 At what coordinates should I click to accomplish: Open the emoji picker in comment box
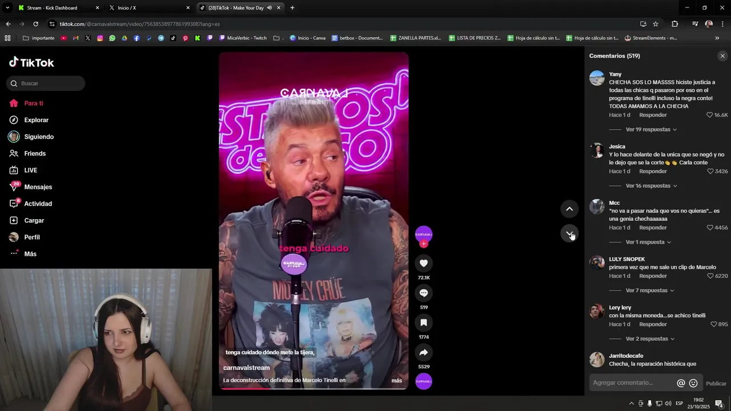click(x=693, y=383)
